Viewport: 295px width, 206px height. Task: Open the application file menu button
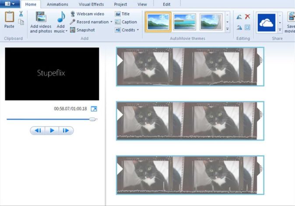[10, 4]
